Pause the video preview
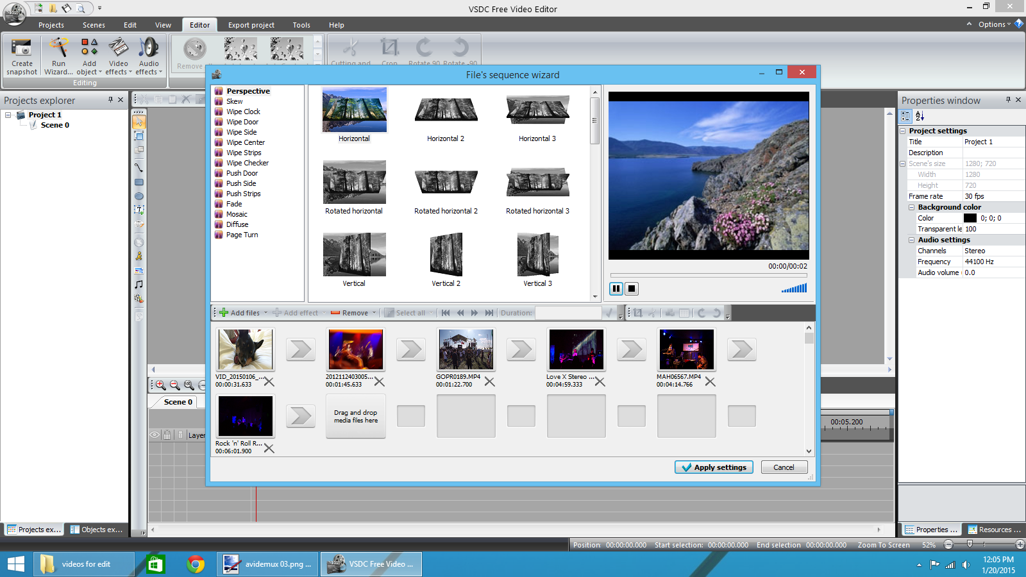Viewport: 1026px width, 577px height. [616, 288]
